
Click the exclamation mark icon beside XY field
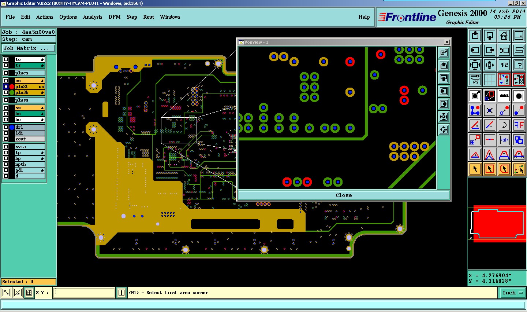(122, 293)
